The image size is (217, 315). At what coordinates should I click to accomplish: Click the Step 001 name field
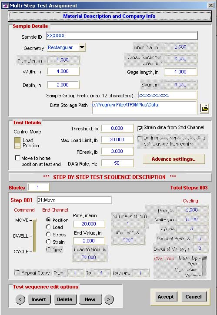click(74, 200)
